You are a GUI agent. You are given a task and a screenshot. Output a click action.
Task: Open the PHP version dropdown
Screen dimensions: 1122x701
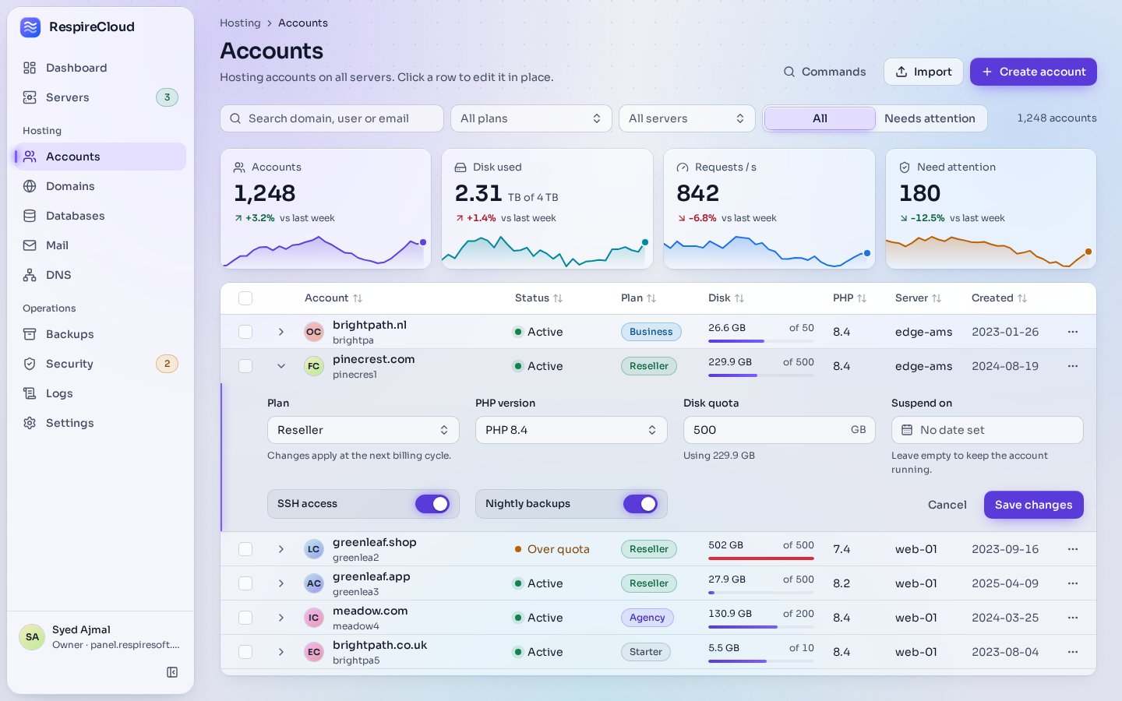pos(571,430)
